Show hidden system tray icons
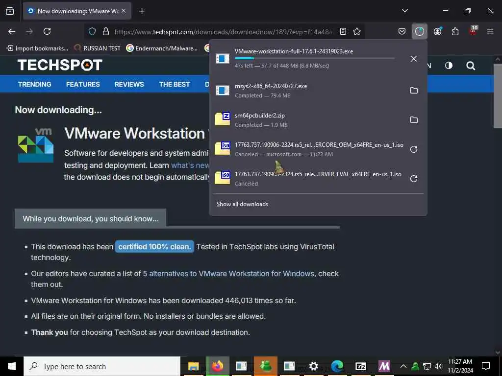 (x=403, y=366)
